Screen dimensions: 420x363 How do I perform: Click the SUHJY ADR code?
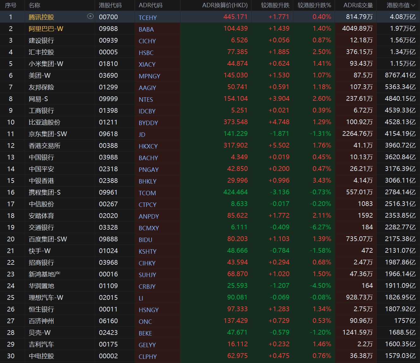pos(147,275)
